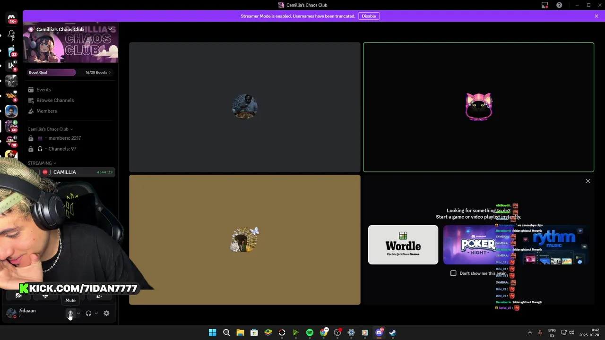Open Discord direct messages home icon
Viewport: 605px width, 340px height.
pos(11,19)
